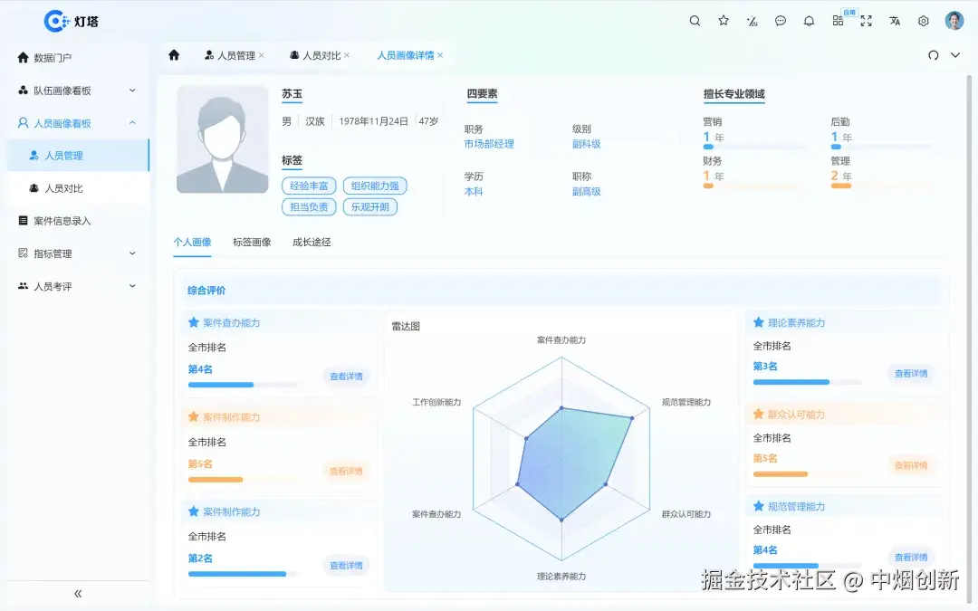Viewport: 978px width, 611px height.
Task: 点击顶部收藏星标图标
Action: 723,20
